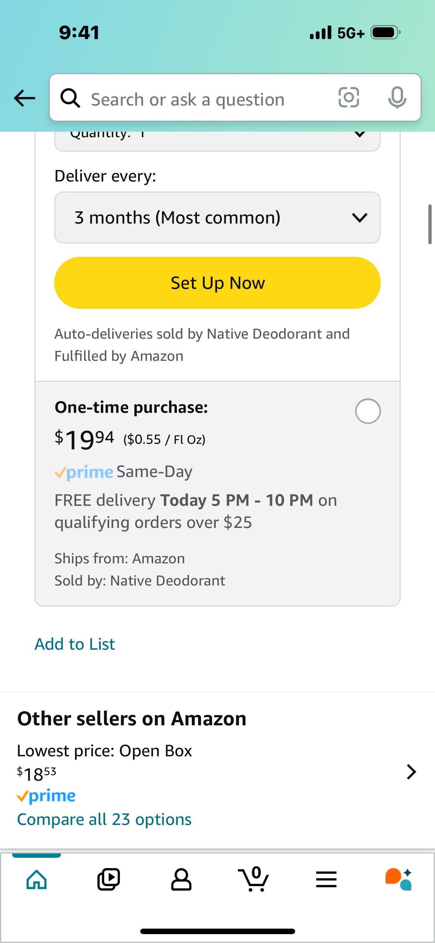Screen dimensions: 435x943
Task: Go to the Home tab
Action: [x=37, y=880]
